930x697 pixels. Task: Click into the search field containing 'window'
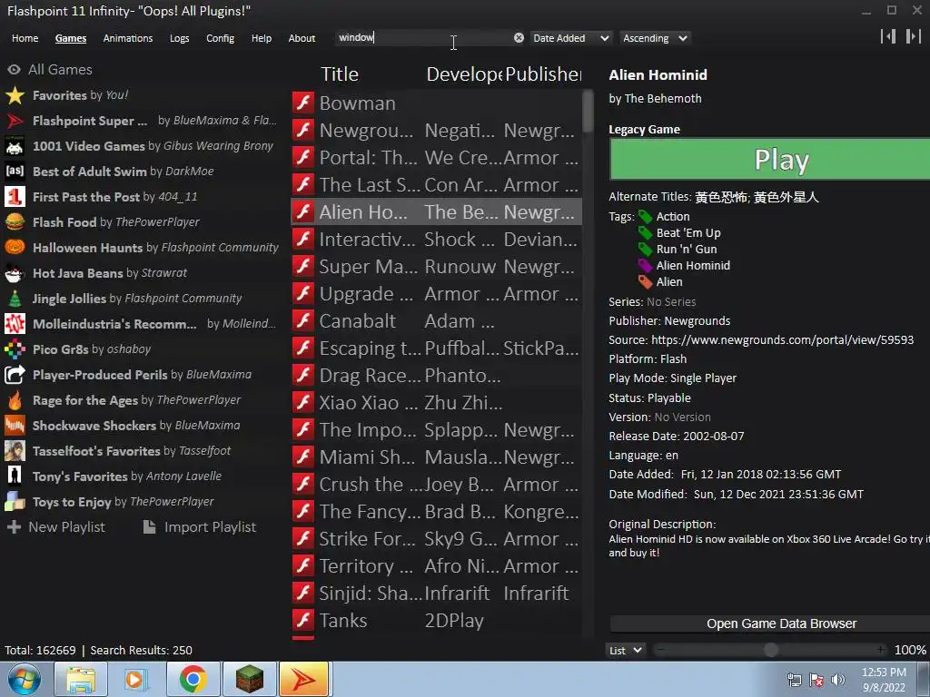423,38
